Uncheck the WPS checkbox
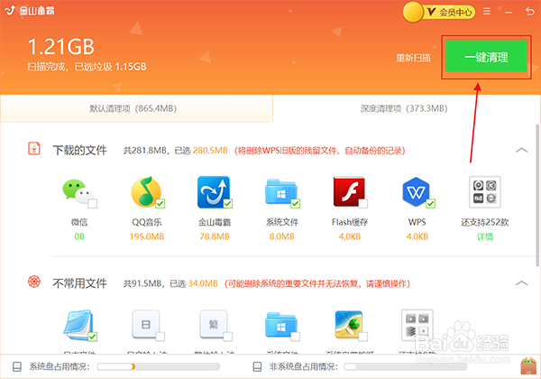 click(x=430, y=204)
